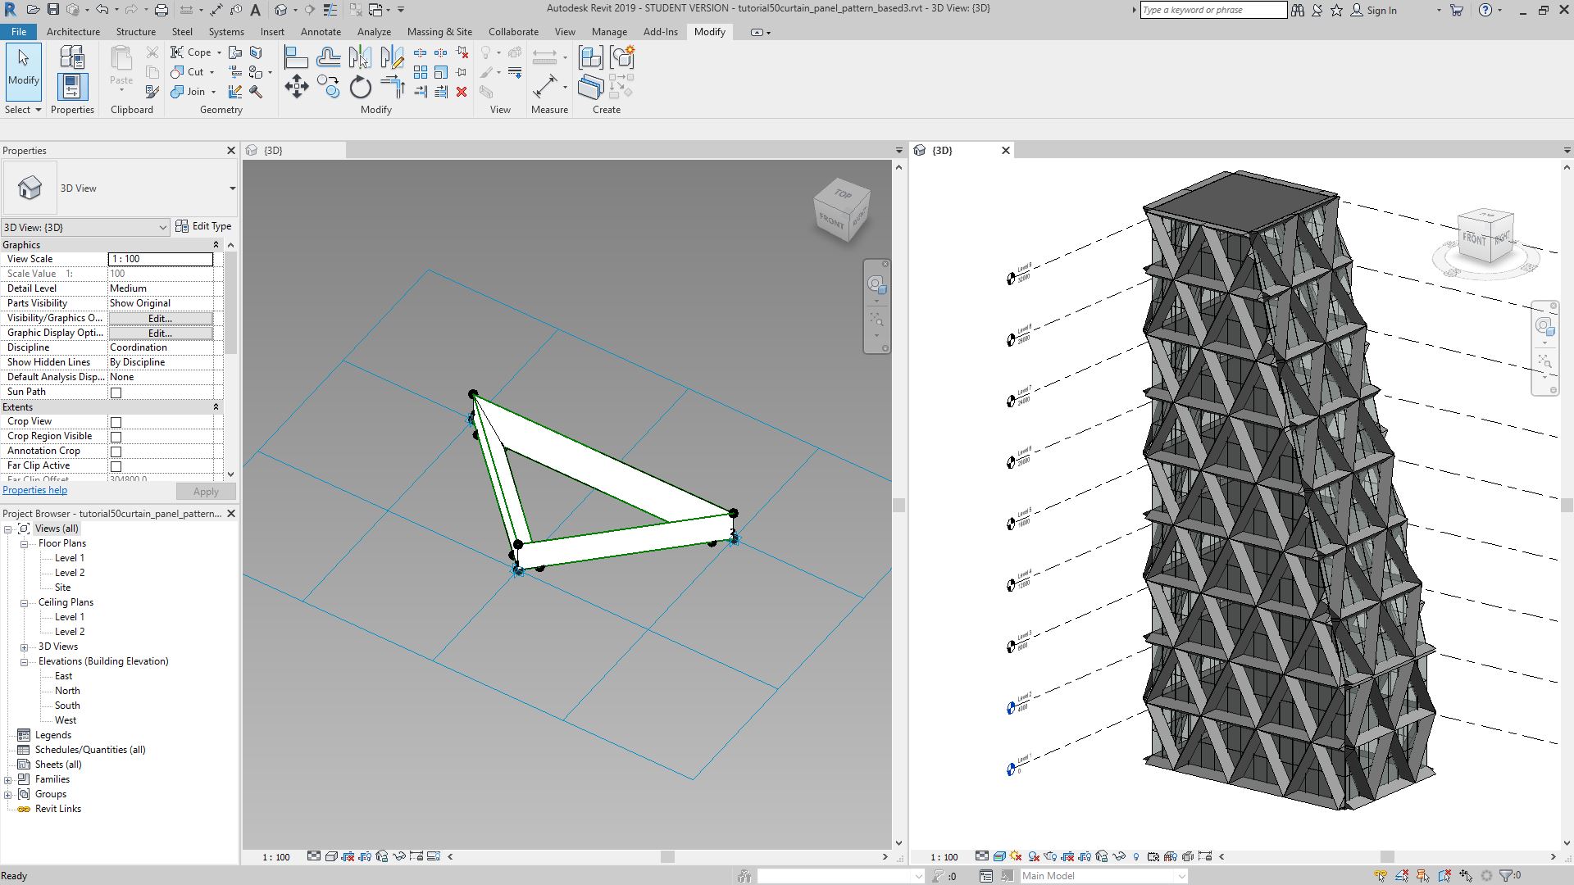Enable the Sun Path checkbox

tap(116, 393)
